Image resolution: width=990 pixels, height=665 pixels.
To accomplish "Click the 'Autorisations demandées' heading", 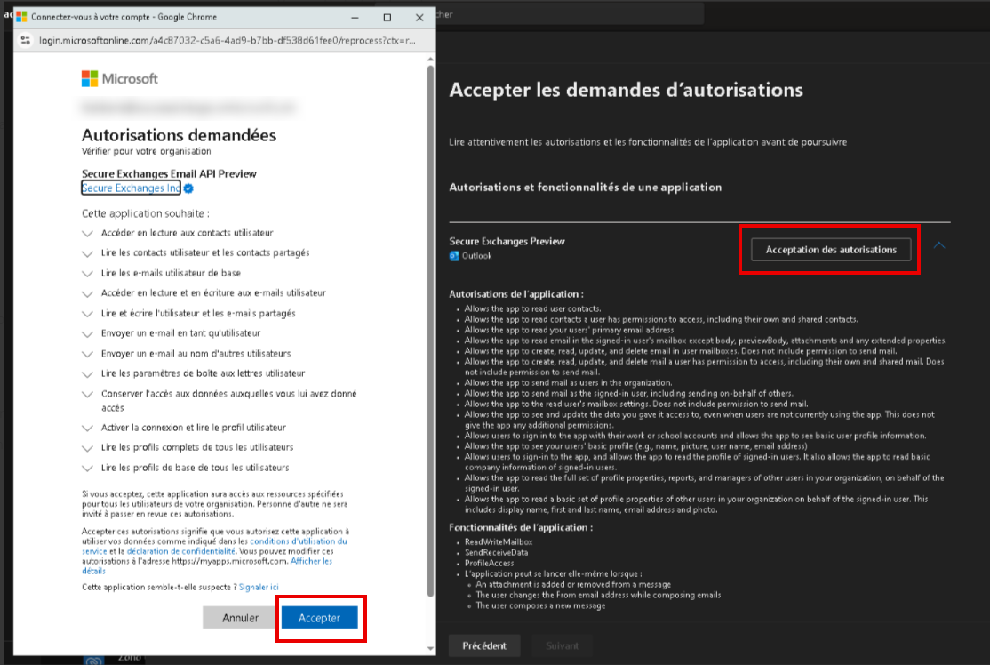I will 179,135.
